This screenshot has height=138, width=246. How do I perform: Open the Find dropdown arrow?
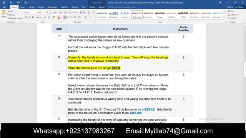point(236,11)
